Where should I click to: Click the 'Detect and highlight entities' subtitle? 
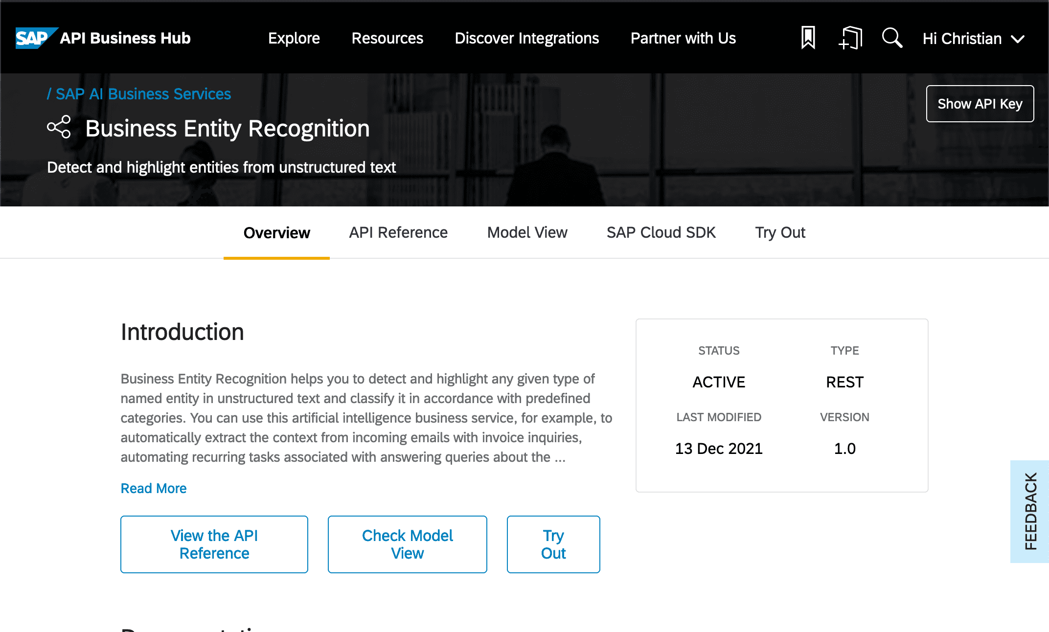click(221, 167)
